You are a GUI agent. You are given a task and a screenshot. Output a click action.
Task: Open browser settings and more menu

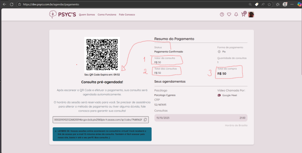click(x=292, y=5)
